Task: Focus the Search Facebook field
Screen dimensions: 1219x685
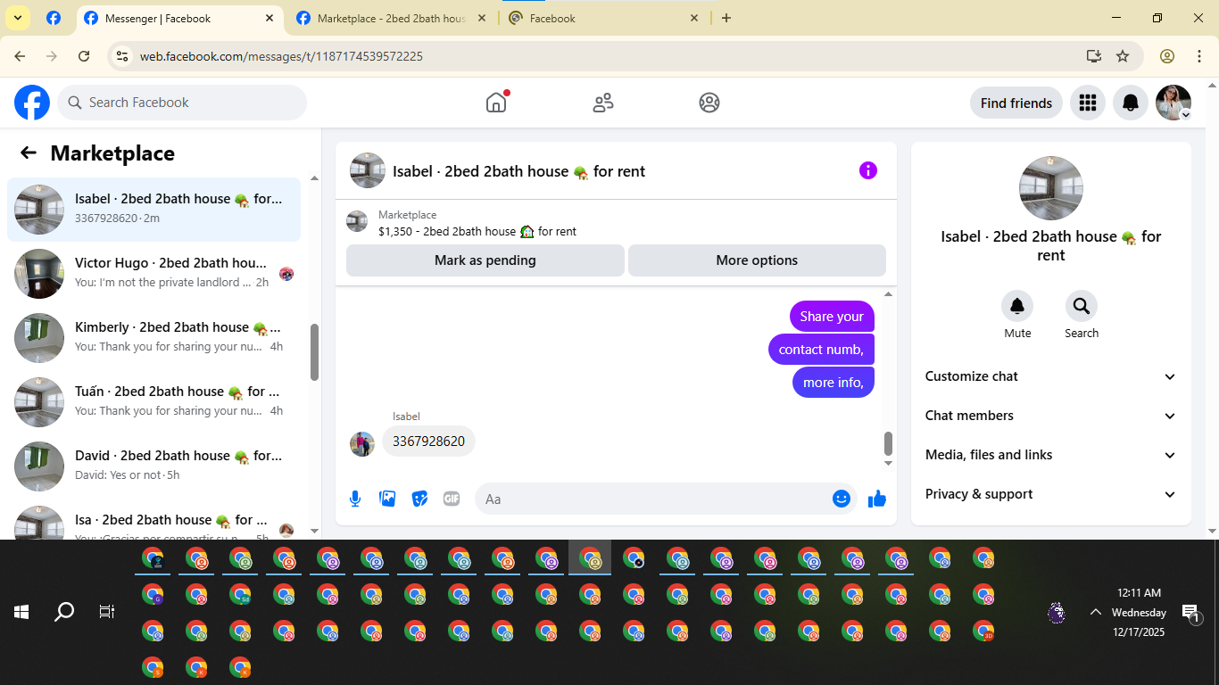Action: [182, 103]
